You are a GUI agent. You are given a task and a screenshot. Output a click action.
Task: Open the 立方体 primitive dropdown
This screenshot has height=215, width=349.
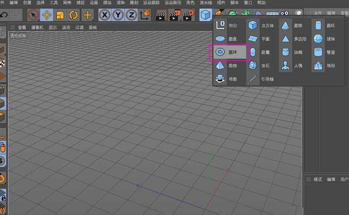click(x=206, y=14)
